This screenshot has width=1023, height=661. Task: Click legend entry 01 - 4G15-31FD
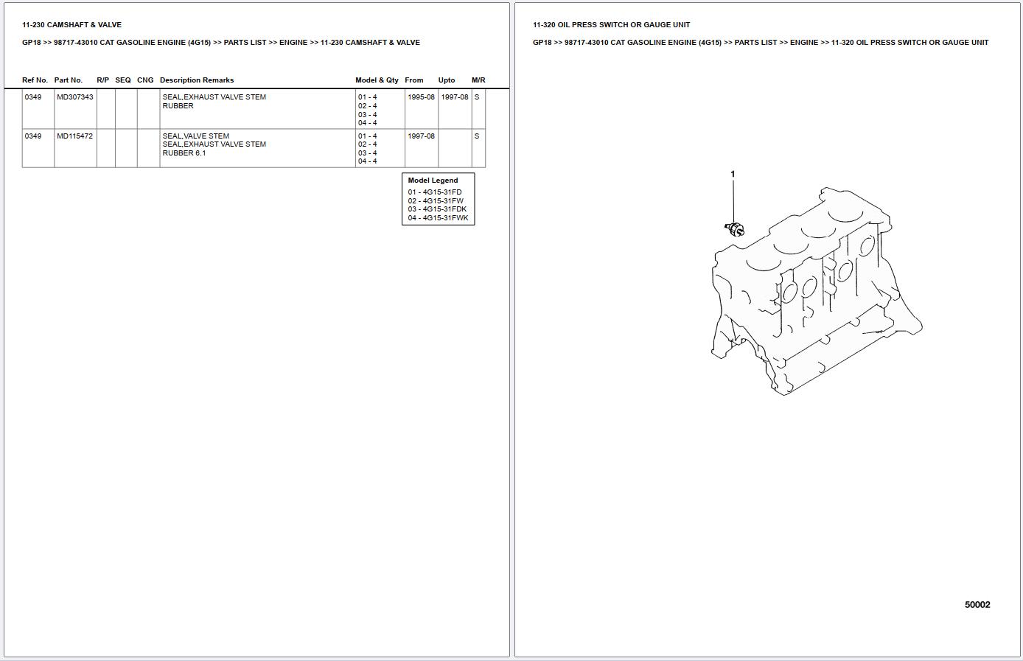(435, 192)
